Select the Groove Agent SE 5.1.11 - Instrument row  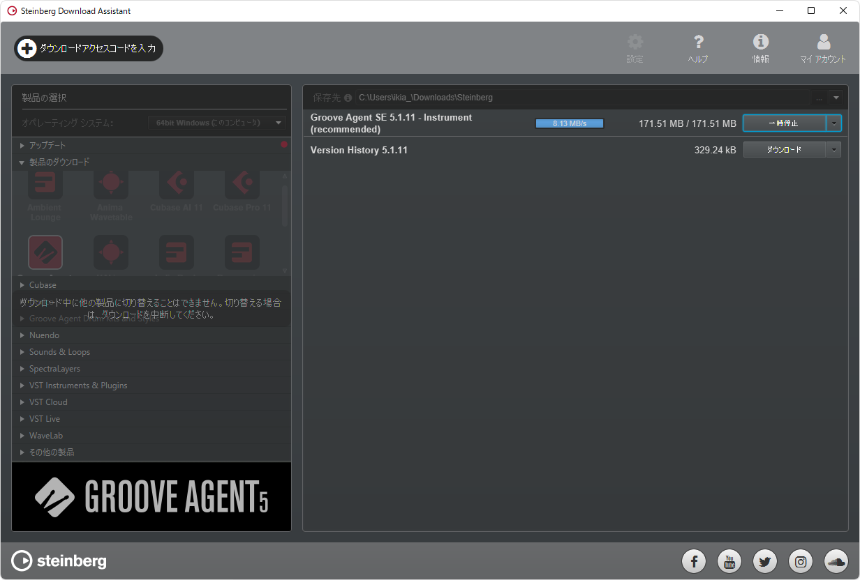(576, 123)
